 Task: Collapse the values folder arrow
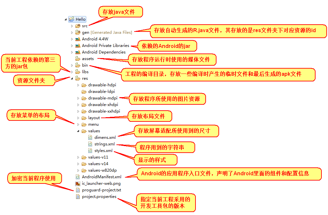pyautogui.click(x=78, y=131)
